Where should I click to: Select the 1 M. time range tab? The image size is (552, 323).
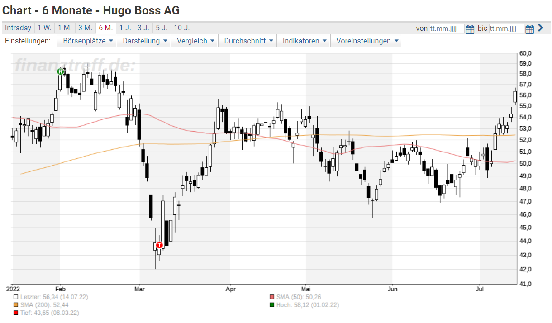[x=65, y=28]
